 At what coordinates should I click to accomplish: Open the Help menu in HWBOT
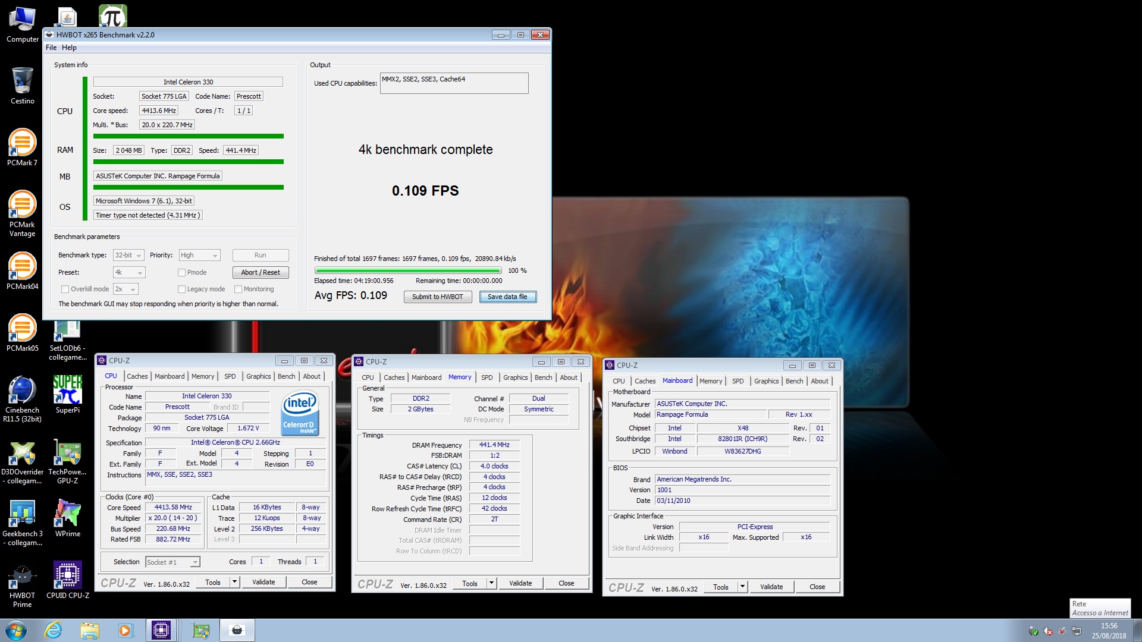point(69,48)
